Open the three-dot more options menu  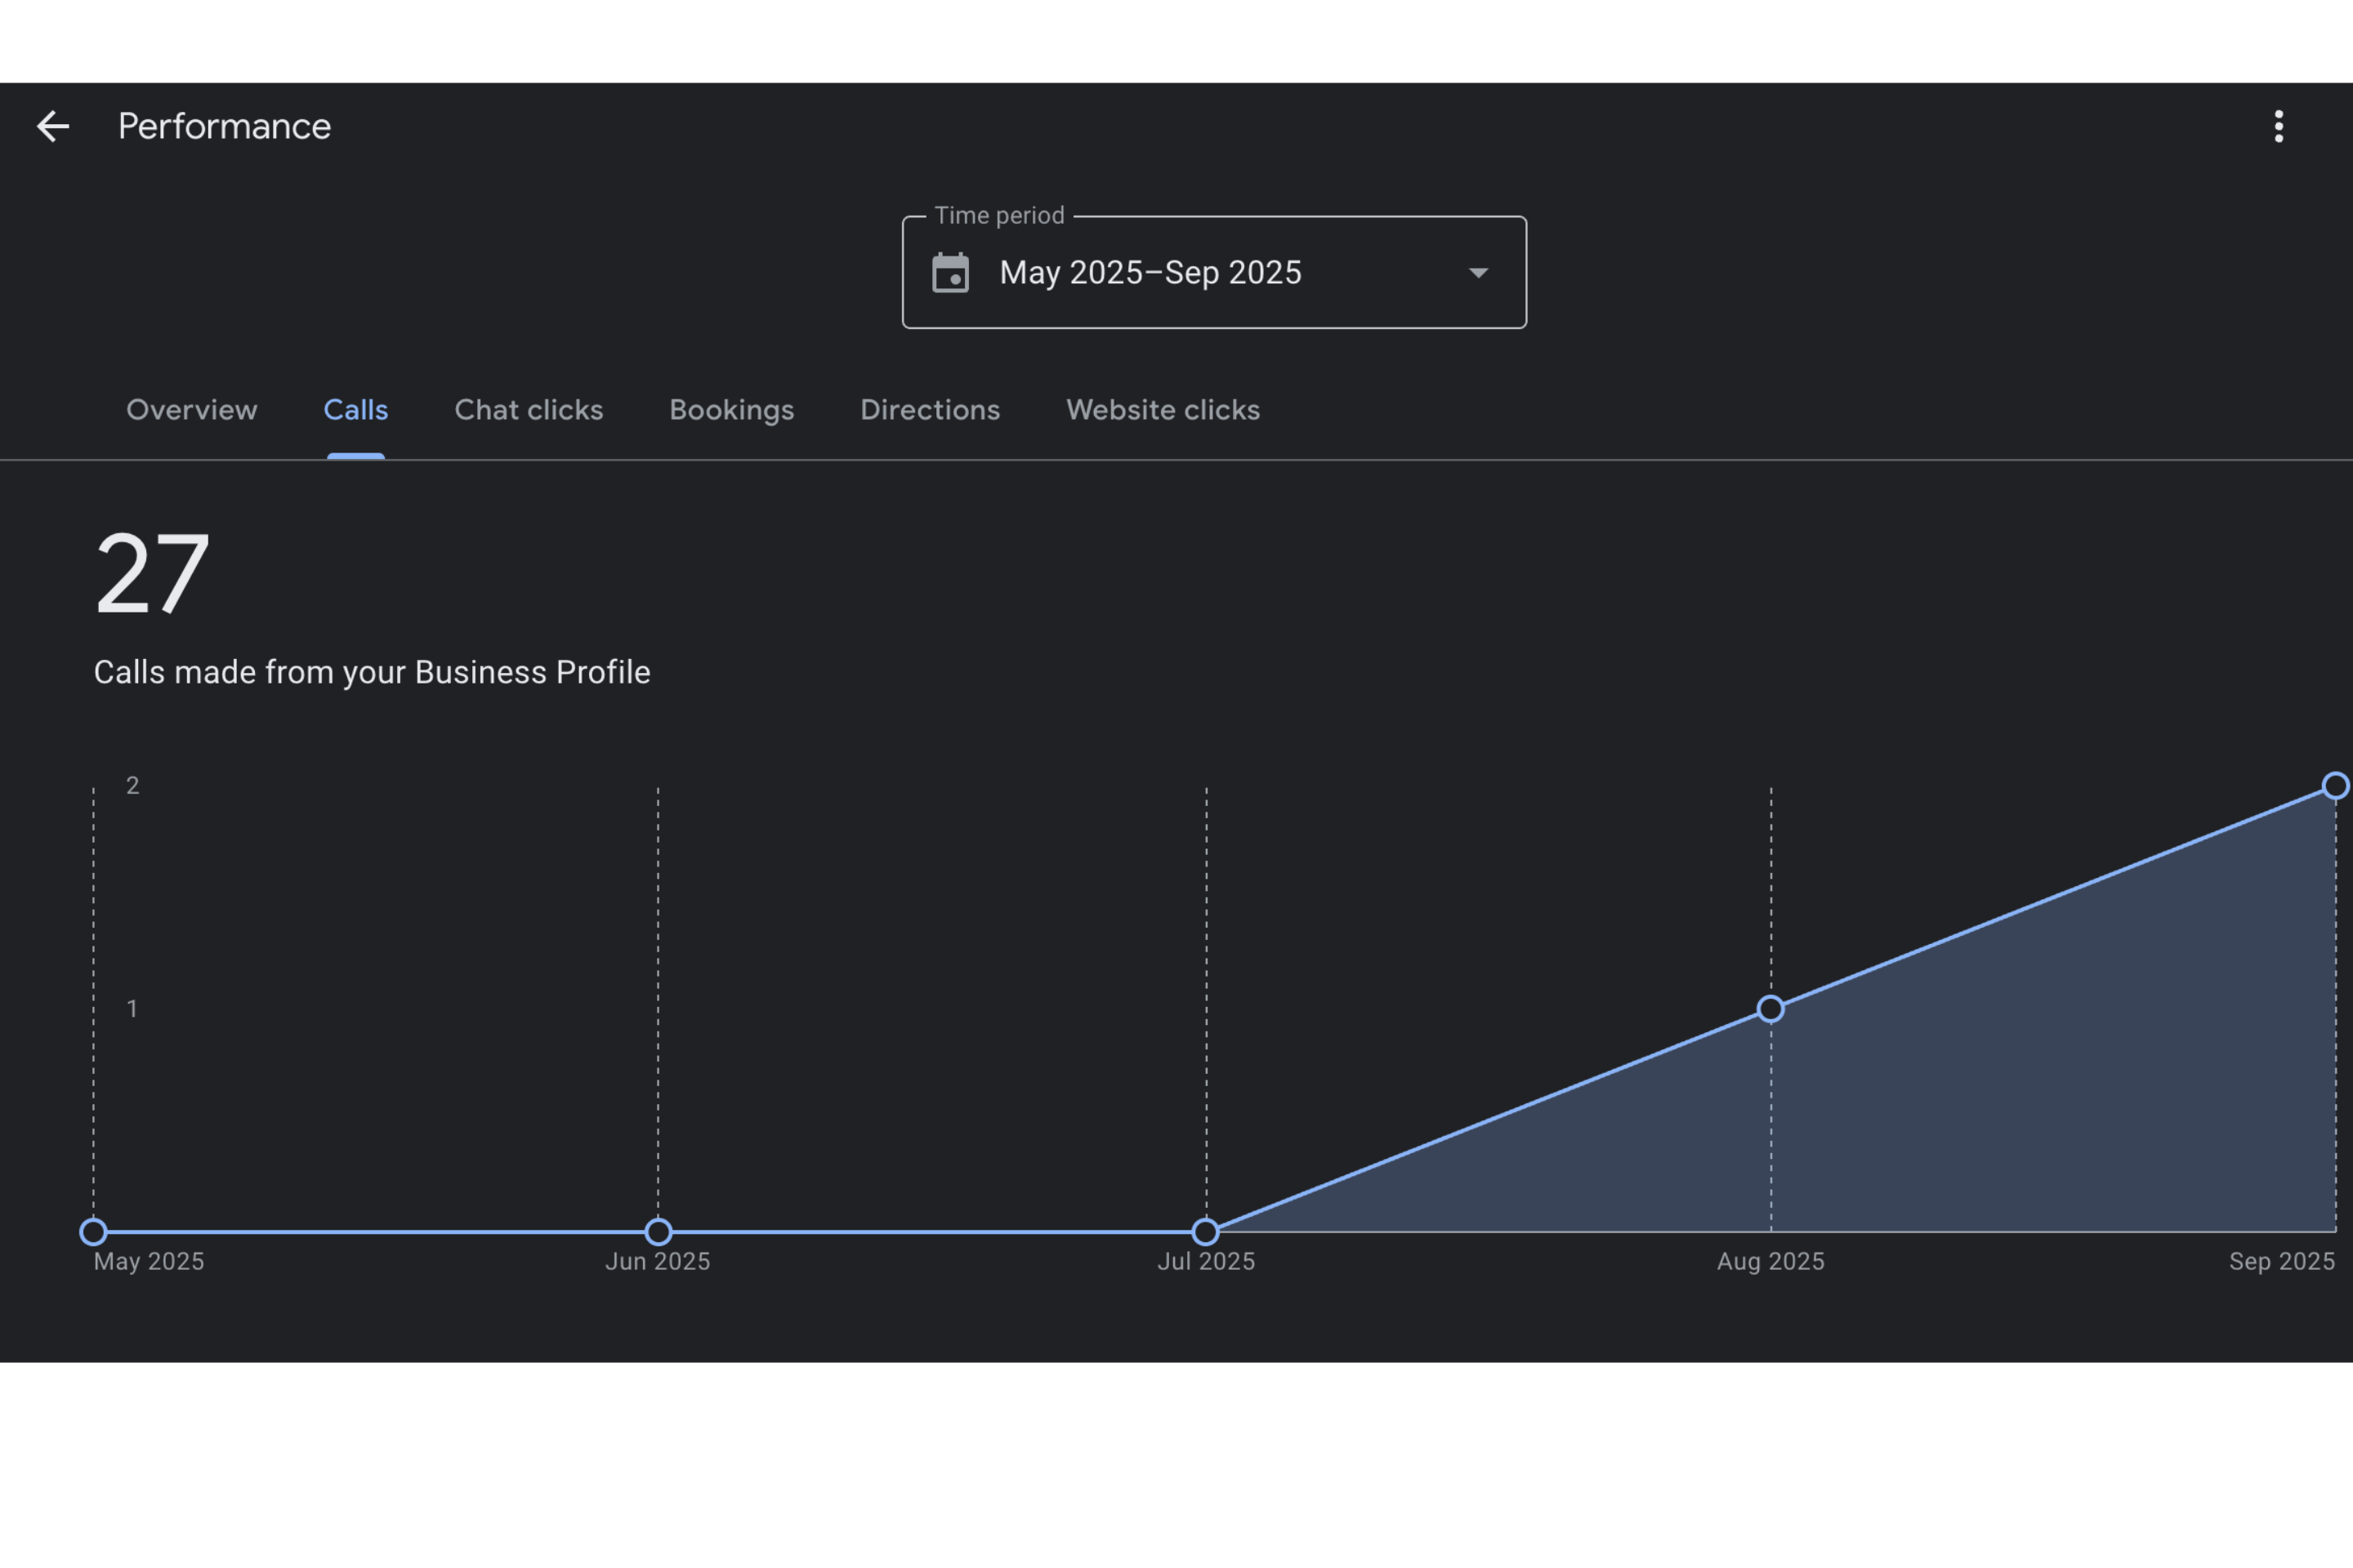[x=2278, y=126]
